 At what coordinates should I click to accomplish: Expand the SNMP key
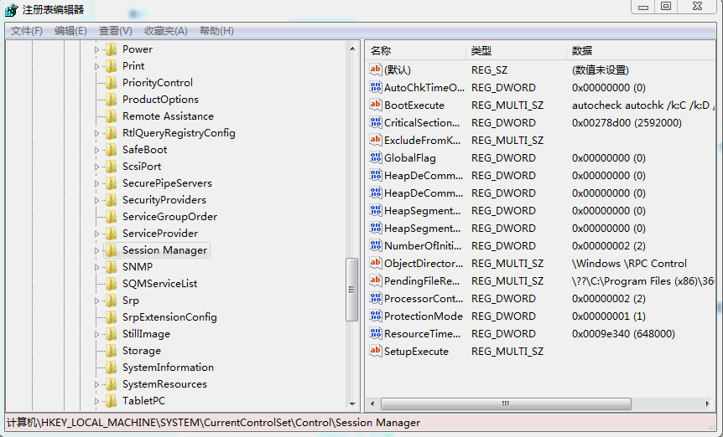point(96,267)
